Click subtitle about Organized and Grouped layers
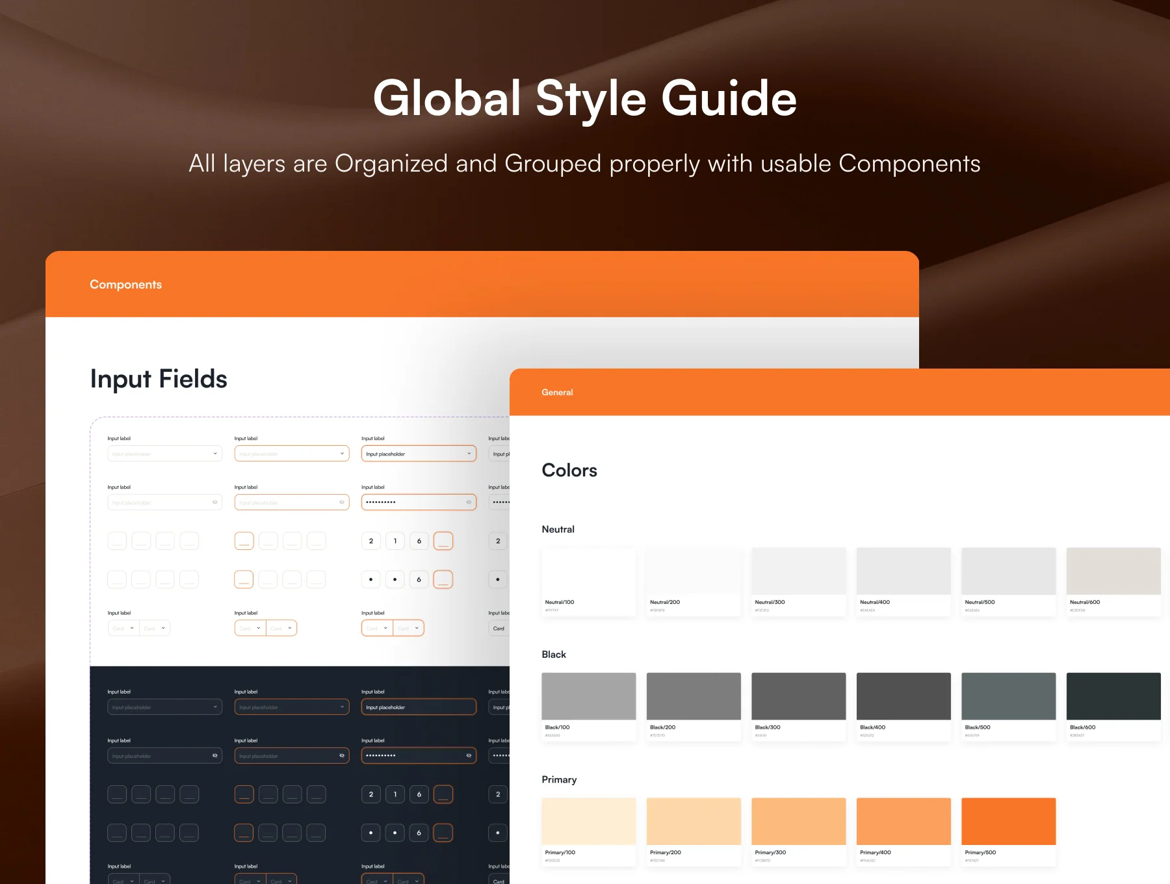The height and width of the screenshot is (884, 1170). (x=584, y=164)
